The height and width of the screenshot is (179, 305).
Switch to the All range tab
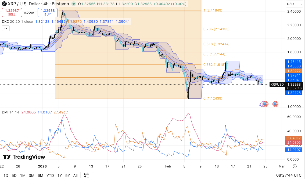tap(75, 176)
